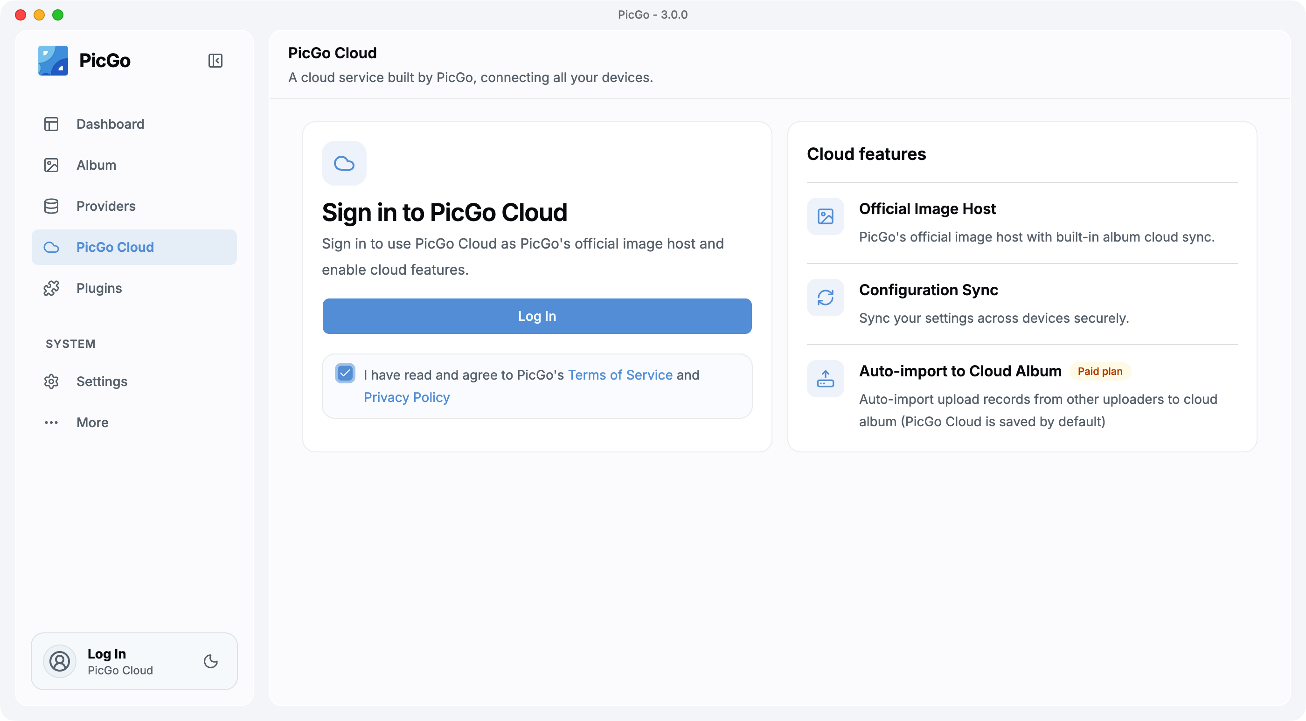This screenshot has height=721, width=1306.
Task: Click the Cloud features heading
Action: coord(867,154)
